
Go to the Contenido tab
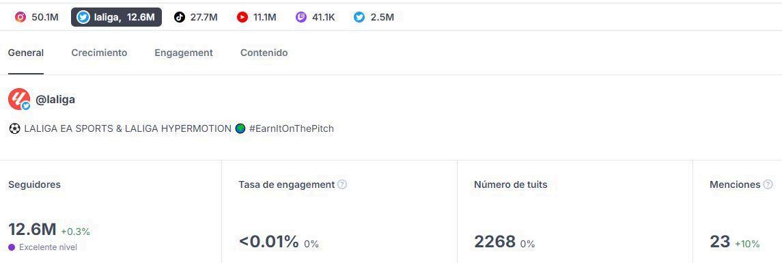click(x=264, y=53)
